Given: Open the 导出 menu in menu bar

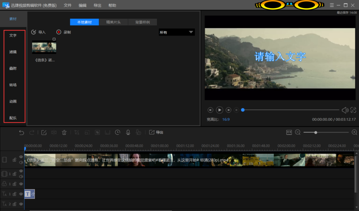Looking at the screenshot, I should tap(97, 5).
